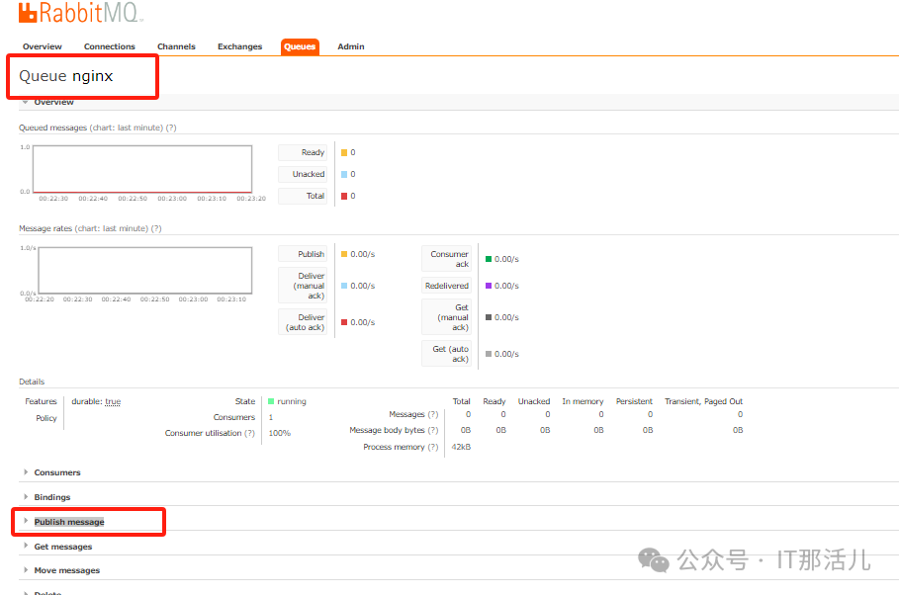Click help (?) next to Queued messages
This screenshot has width=899, height=595.
pyautogui.click(x=171, y=127)
